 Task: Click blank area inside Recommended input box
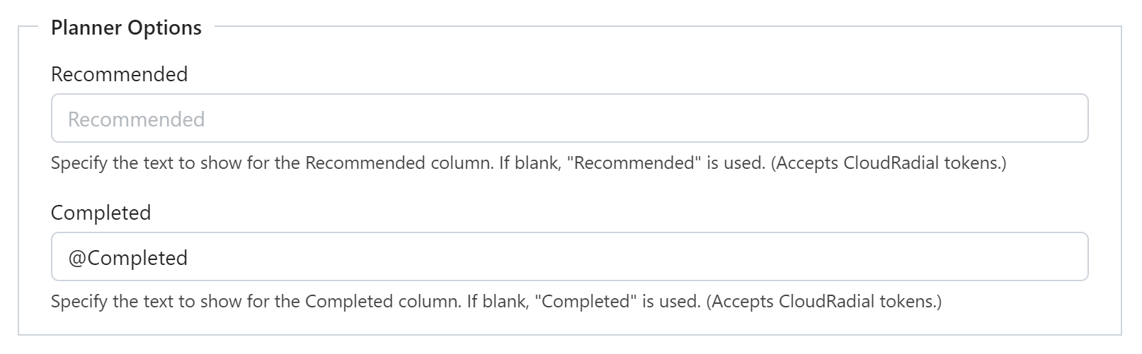click(x=637, y=118)
